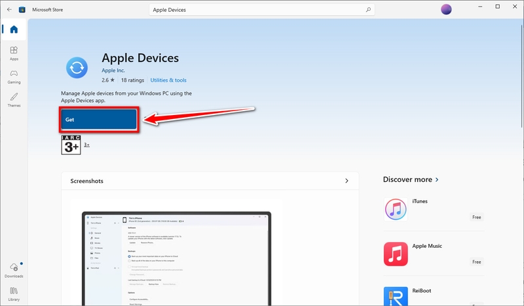Close the Microsoft Store window
This screenshot has width=524, height=306.
coord(515,7)
